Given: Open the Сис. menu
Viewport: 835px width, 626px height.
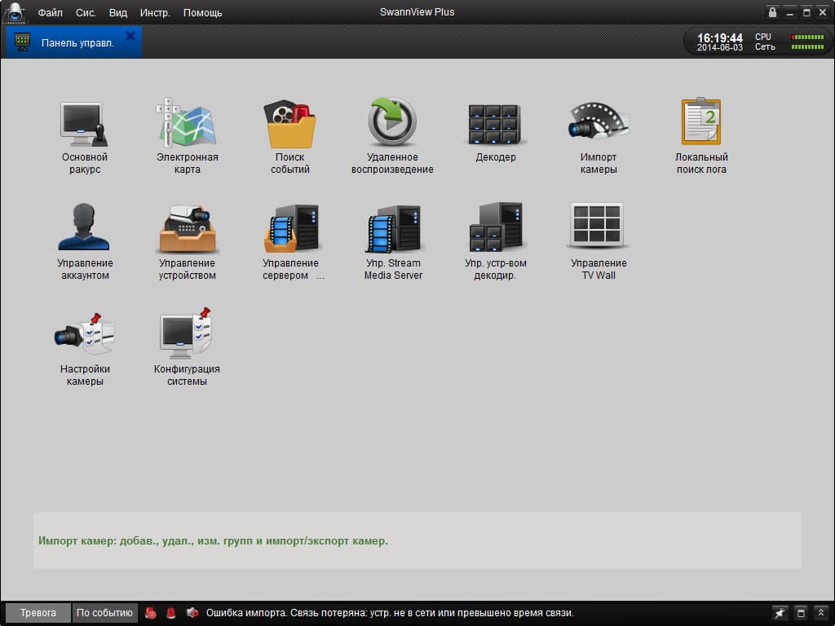Looking at the screenshot, I should click(x=86, y=13).
